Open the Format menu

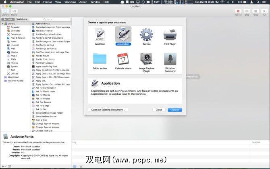[48, 2]
